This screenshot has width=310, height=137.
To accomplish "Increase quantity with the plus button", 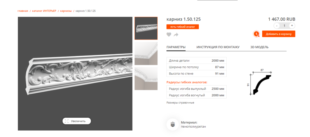I will (292, 26).
